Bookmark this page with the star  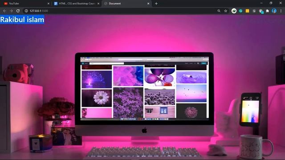pos(226,11)
